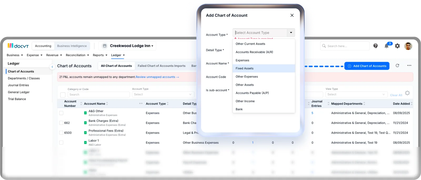The height and width of the screenshot is (180, 421).
Task: Switch to Business Intelligence tab
Action: pos(72,46)
